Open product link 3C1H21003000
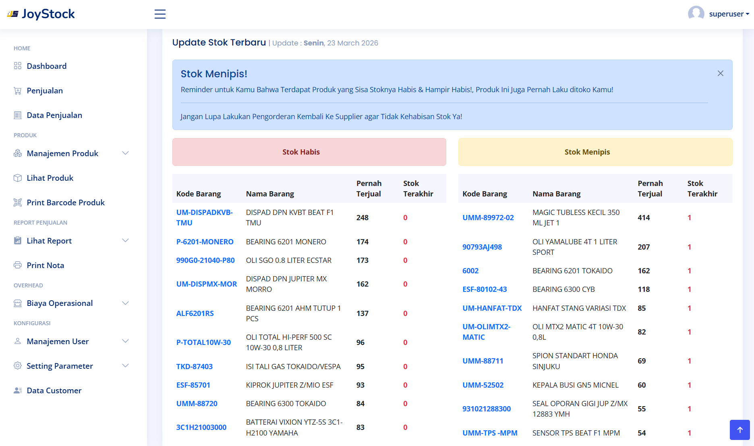754x446 pixels. tap(201, 427)
